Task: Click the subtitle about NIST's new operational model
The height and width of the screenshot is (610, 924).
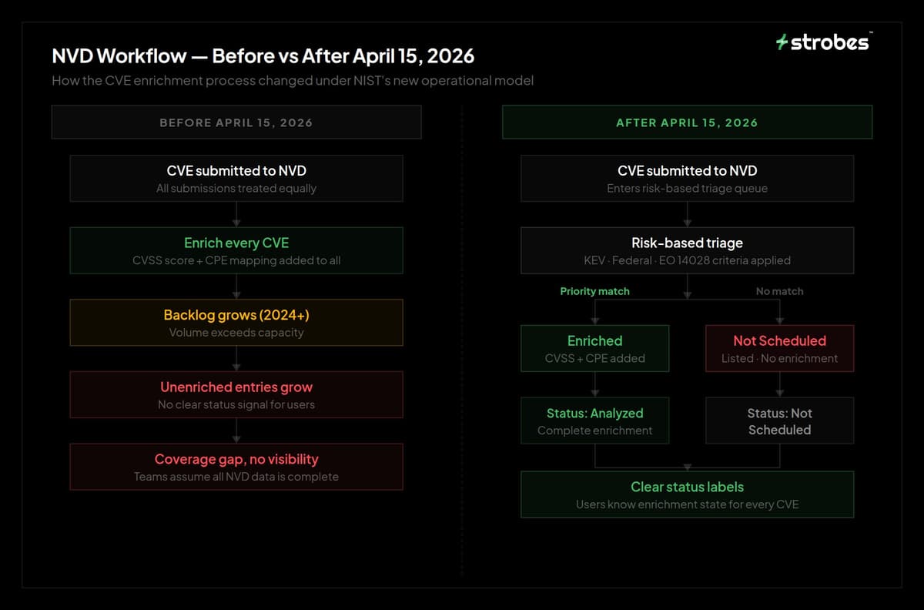Action: (293, 80)
